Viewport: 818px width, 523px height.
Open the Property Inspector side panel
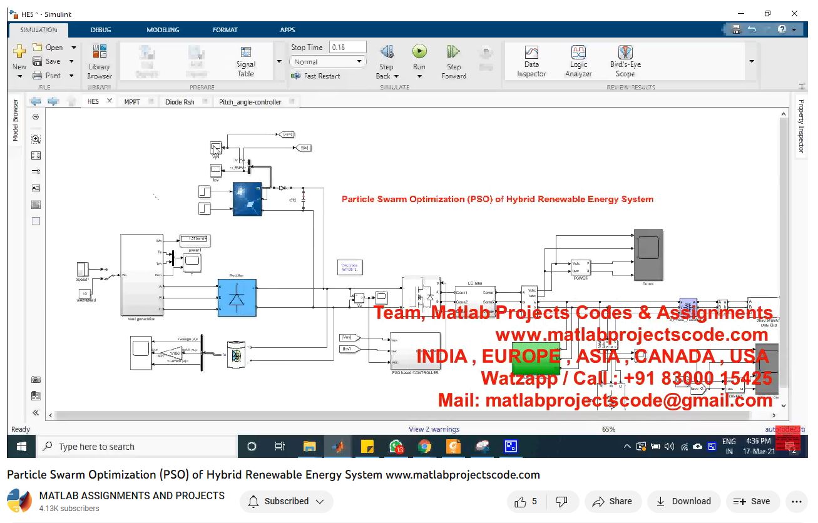[x=800, y=126]
